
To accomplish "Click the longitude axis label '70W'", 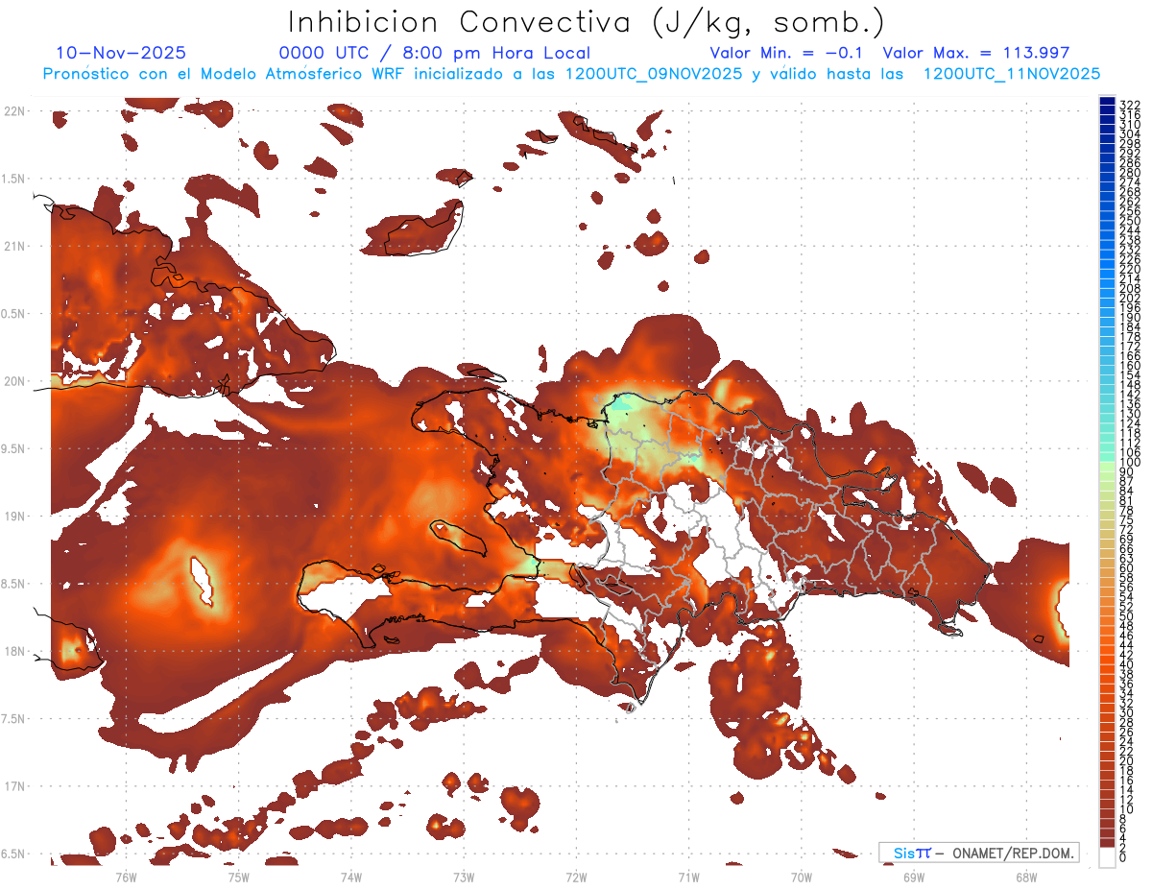I will [802, 877].
